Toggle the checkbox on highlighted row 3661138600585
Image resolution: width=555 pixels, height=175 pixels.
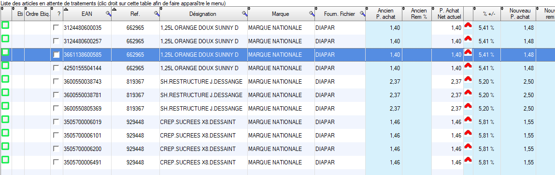tap(56, 55)
